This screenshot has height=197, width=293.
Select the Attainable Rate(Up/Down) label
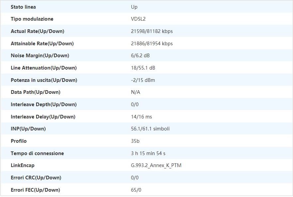point(42,44)
